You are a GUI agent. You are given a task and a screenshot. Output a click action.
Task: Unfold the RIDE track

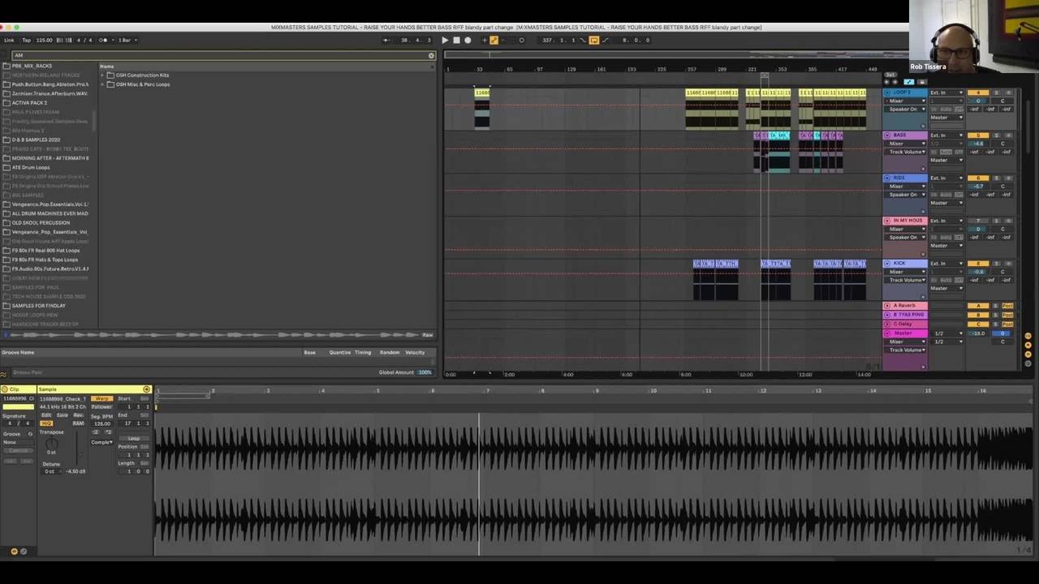coord(887,178)
